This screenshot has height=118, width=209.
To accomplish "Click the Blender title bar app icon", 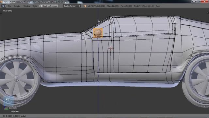I will pos(1,2).
